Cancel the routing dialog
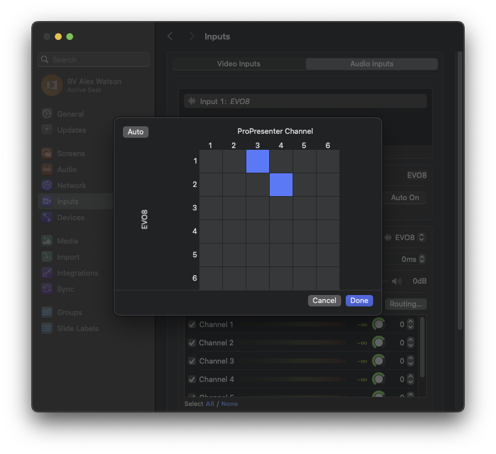Image resolution: width=496 pixels, height=454 pixels. coord(324,300)
